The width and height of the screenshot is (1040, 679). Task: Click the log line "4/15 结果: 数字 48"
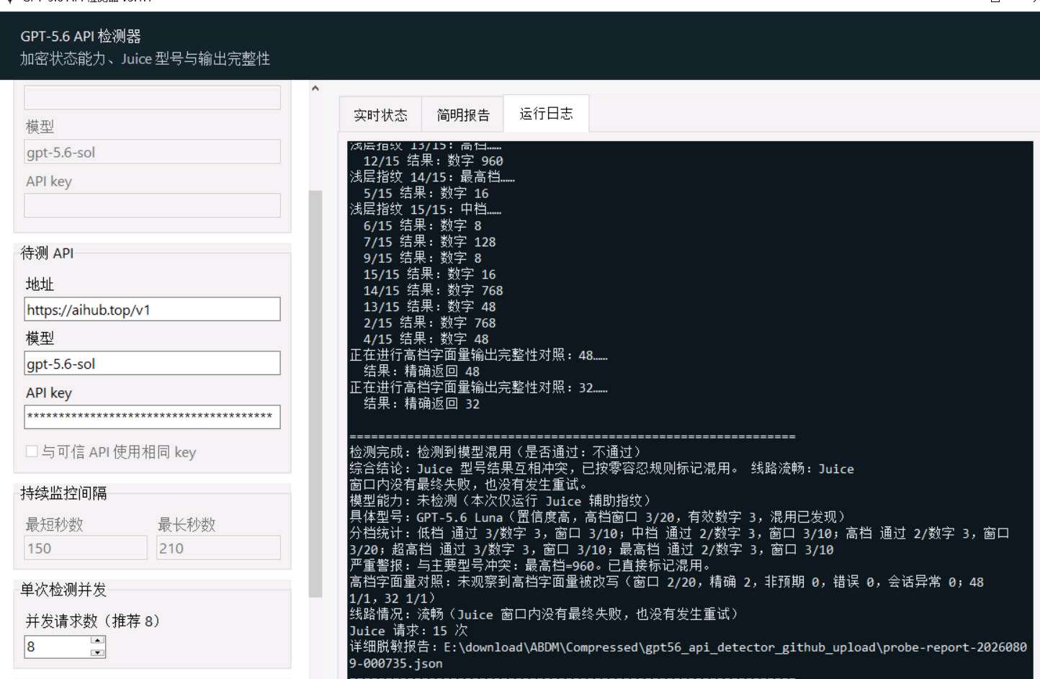[x=426, y=338]
